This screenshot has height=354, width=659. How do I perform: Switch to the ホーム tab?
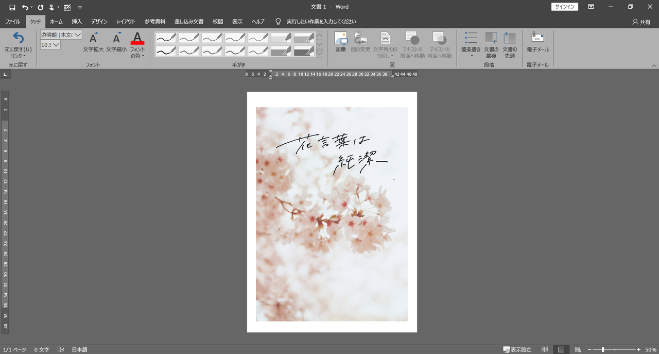click(x=56, y=22)
